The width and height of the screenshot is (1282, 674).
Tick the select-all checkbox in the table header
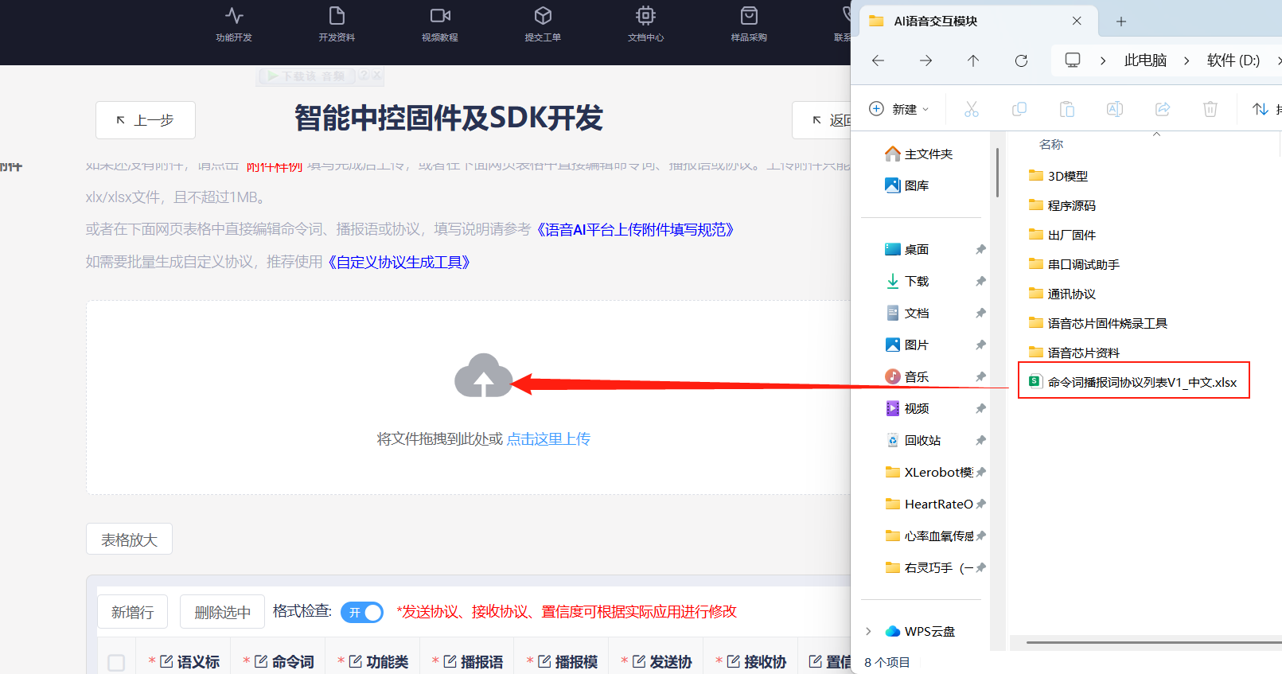116,662
